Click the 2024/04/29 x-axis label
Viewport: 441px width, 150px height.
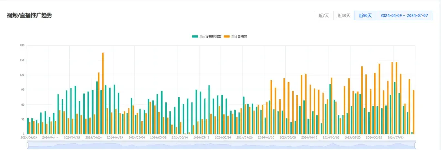coord(115,137)
